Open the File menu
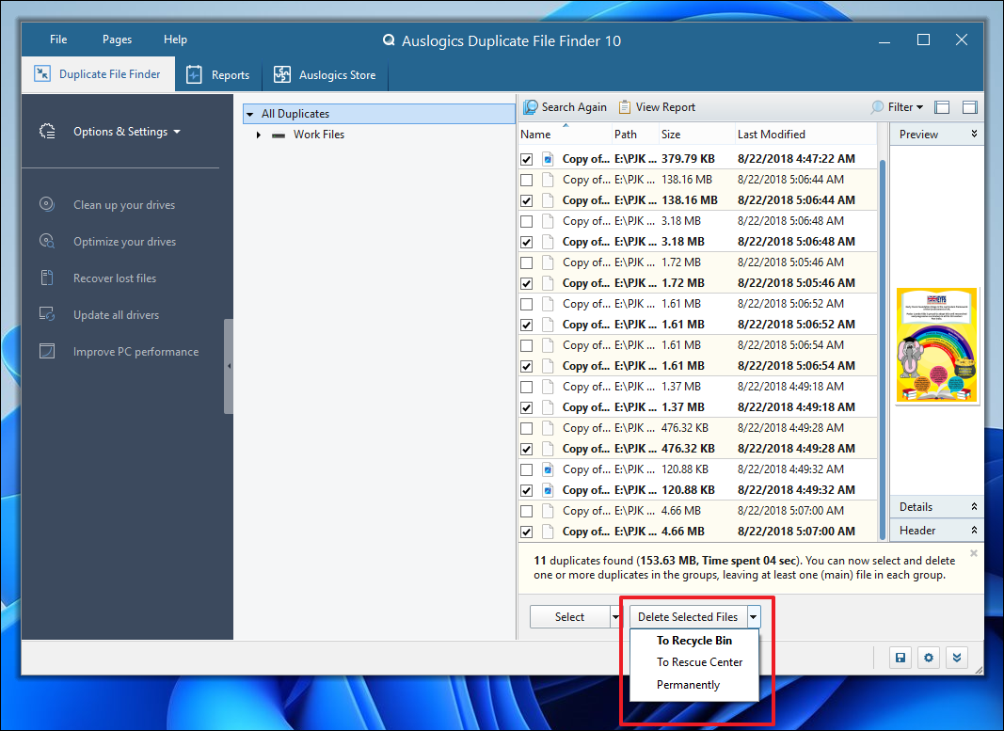1004x731 pixels. 58,40
